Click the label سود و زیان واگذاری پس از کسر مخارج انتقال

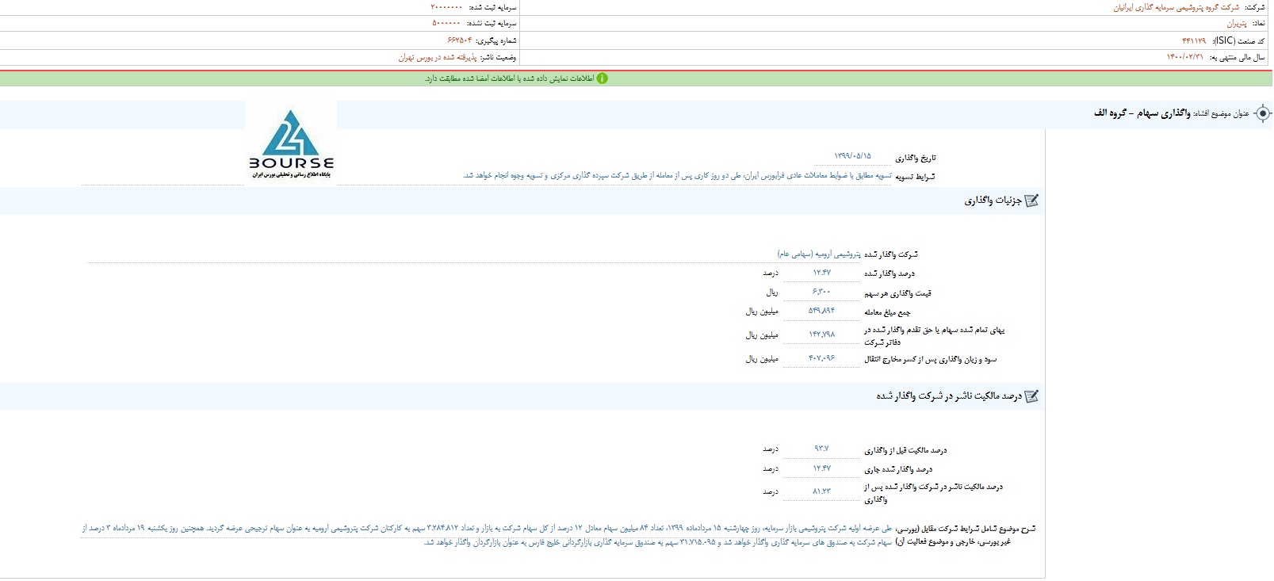point(930,359)
